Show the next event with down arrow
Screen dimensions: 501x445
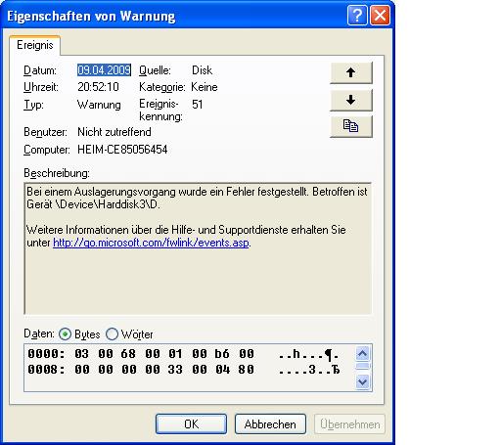pos(351,100)
